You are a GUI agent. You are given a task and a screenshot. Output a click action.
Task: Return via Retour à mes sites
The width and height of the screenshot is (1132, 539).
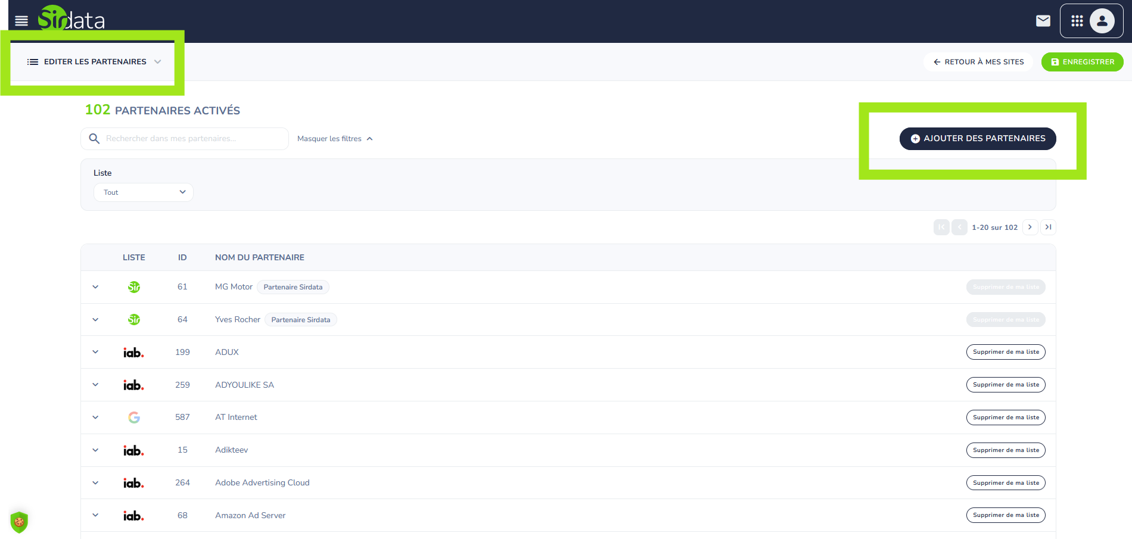(x=978, y=62)
